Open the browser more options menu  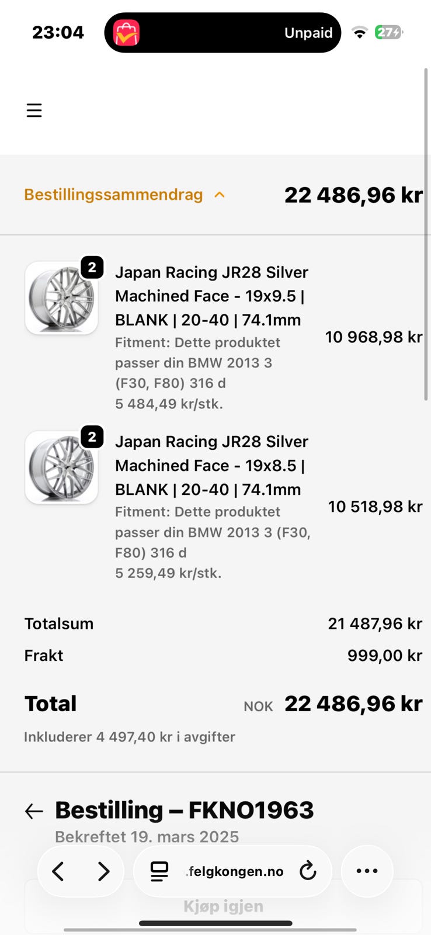tap(367, 871)
